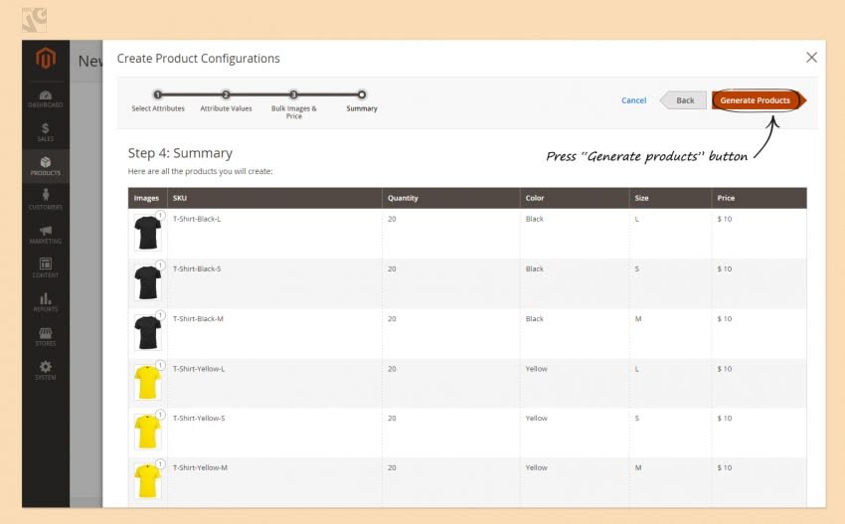Image resolution: width=845 pixels, height=524 pixels.
Task: Click the Yellow color cell for T-Shirt-Yellow-L
Action: [536, 369]
